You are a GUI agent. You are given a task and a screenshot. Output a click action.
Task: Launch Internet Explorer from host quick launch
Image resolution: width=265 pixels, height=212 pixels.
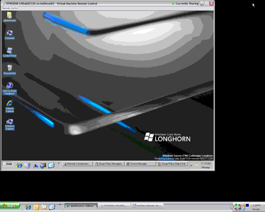coord(28,207)
